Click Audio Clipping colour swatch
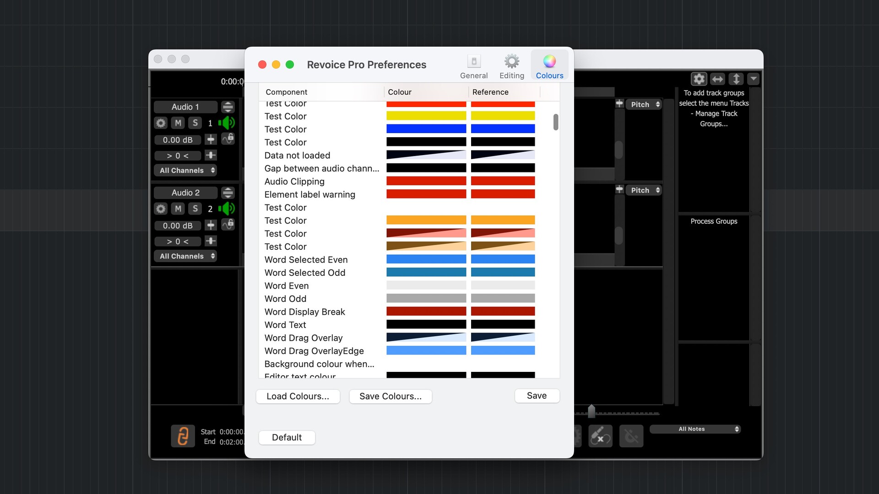 (x=426, y=181)
